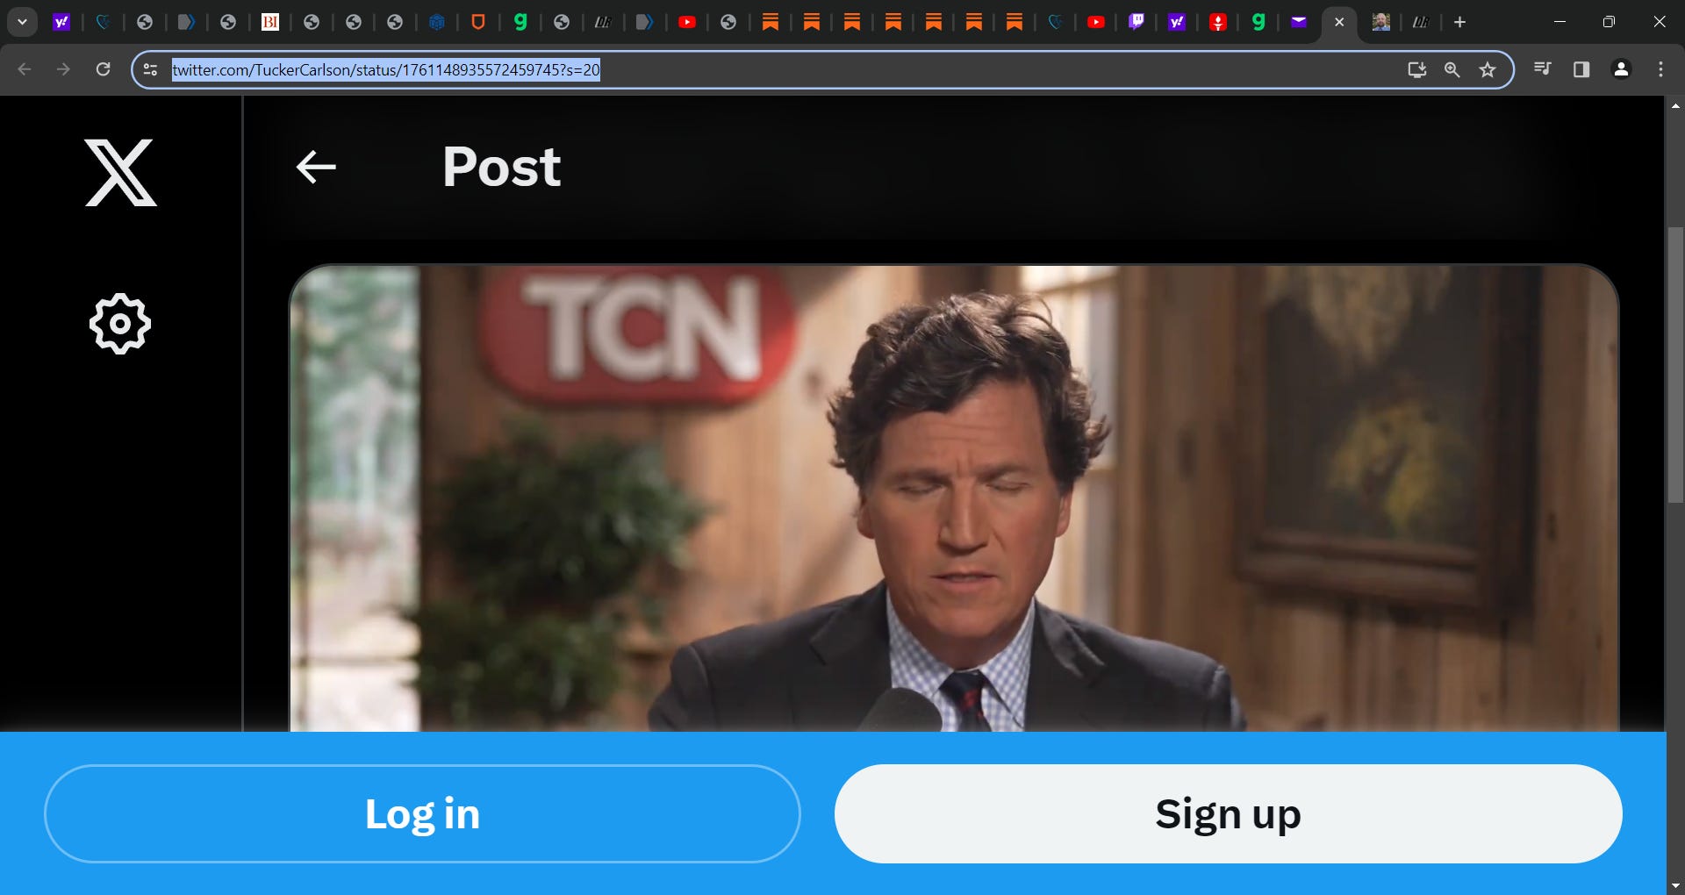
Task: Select the twitter.com URL in address bar
Action: 386,69
